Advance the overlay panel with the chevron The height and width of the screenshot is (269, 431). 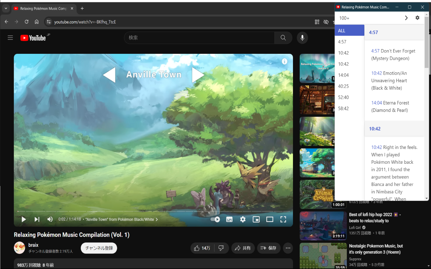[406, 17]
